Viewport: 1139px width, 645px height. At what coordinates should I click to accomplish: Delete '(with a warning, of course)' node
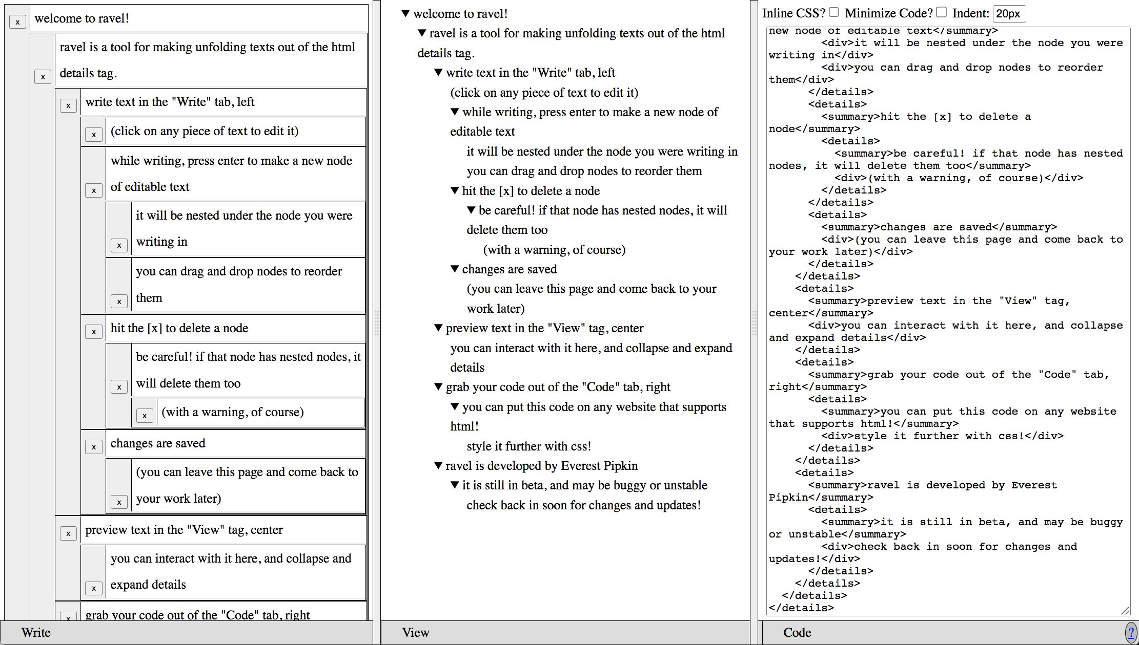145,416
